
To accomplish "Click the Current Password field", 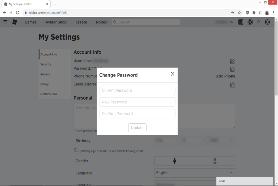I will click(x=137, y=90).
